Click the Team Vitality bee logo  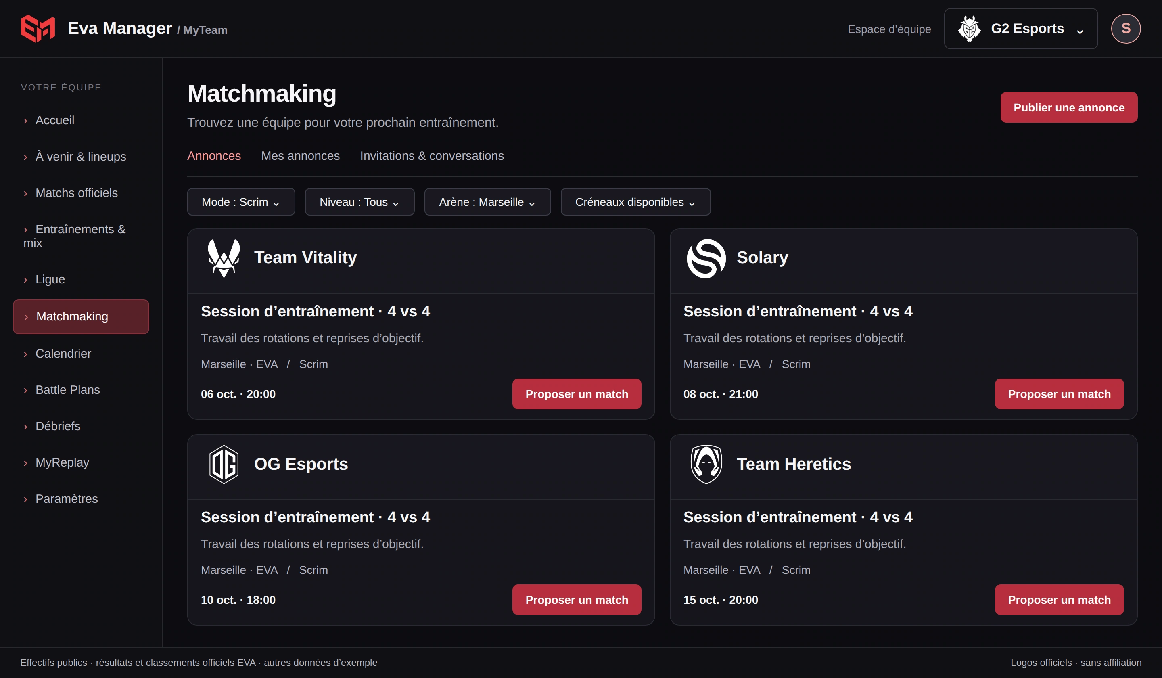tap(224, 258)
